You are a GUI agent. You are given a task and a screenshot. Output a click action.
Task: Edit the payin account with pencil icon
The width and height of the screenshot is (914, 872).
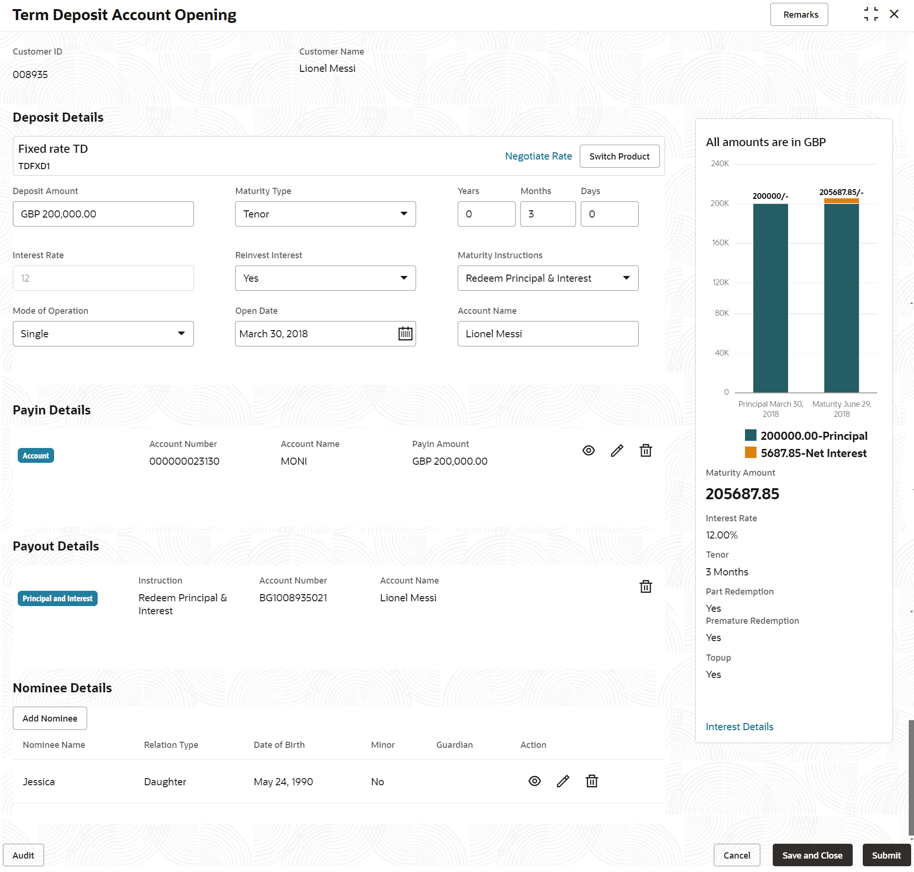[x=617, y=450]
